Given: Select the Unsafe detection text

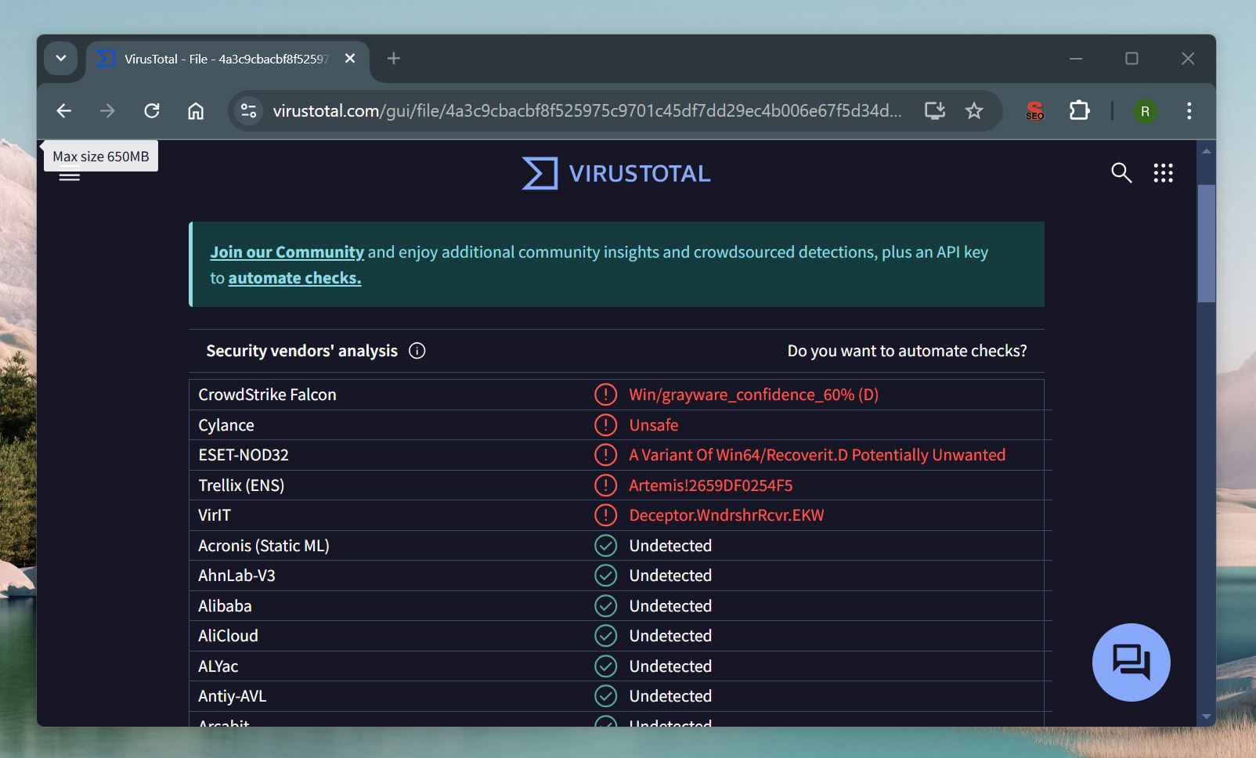Looking at the screenshot, I should click(x=654, y=425).
